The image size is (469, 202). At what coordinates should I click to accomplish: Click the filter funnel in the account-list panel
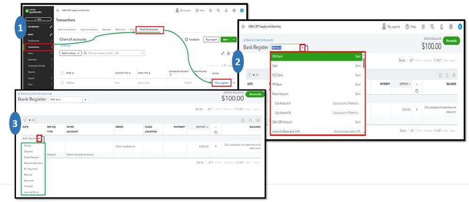[x=249, y=75]
